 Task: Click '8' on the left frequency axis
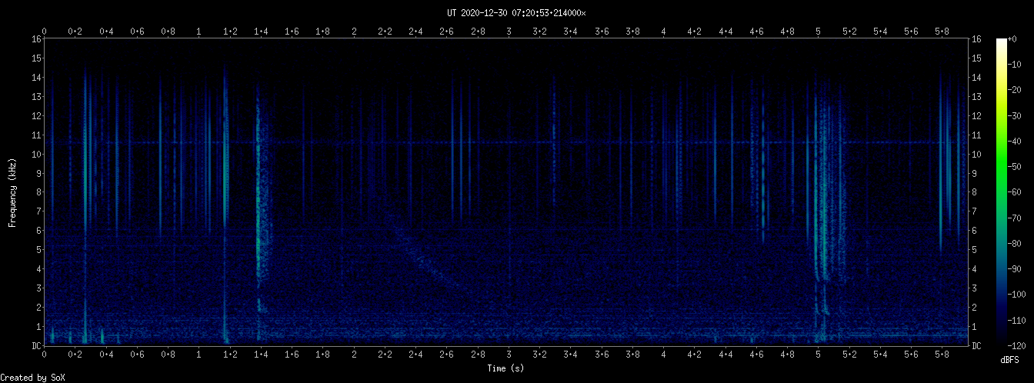click(38, 193)
